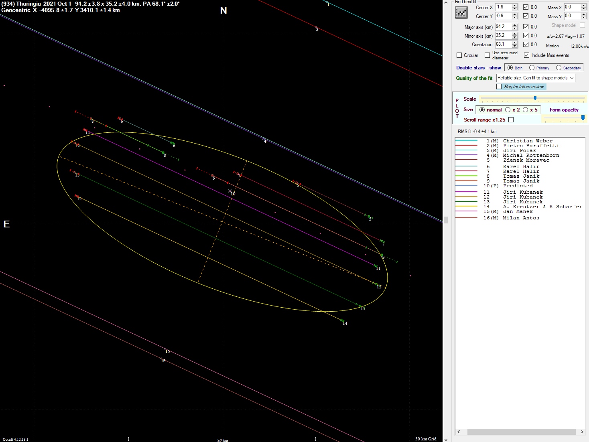Click the Form opacity slider thumb

[583, 118]
